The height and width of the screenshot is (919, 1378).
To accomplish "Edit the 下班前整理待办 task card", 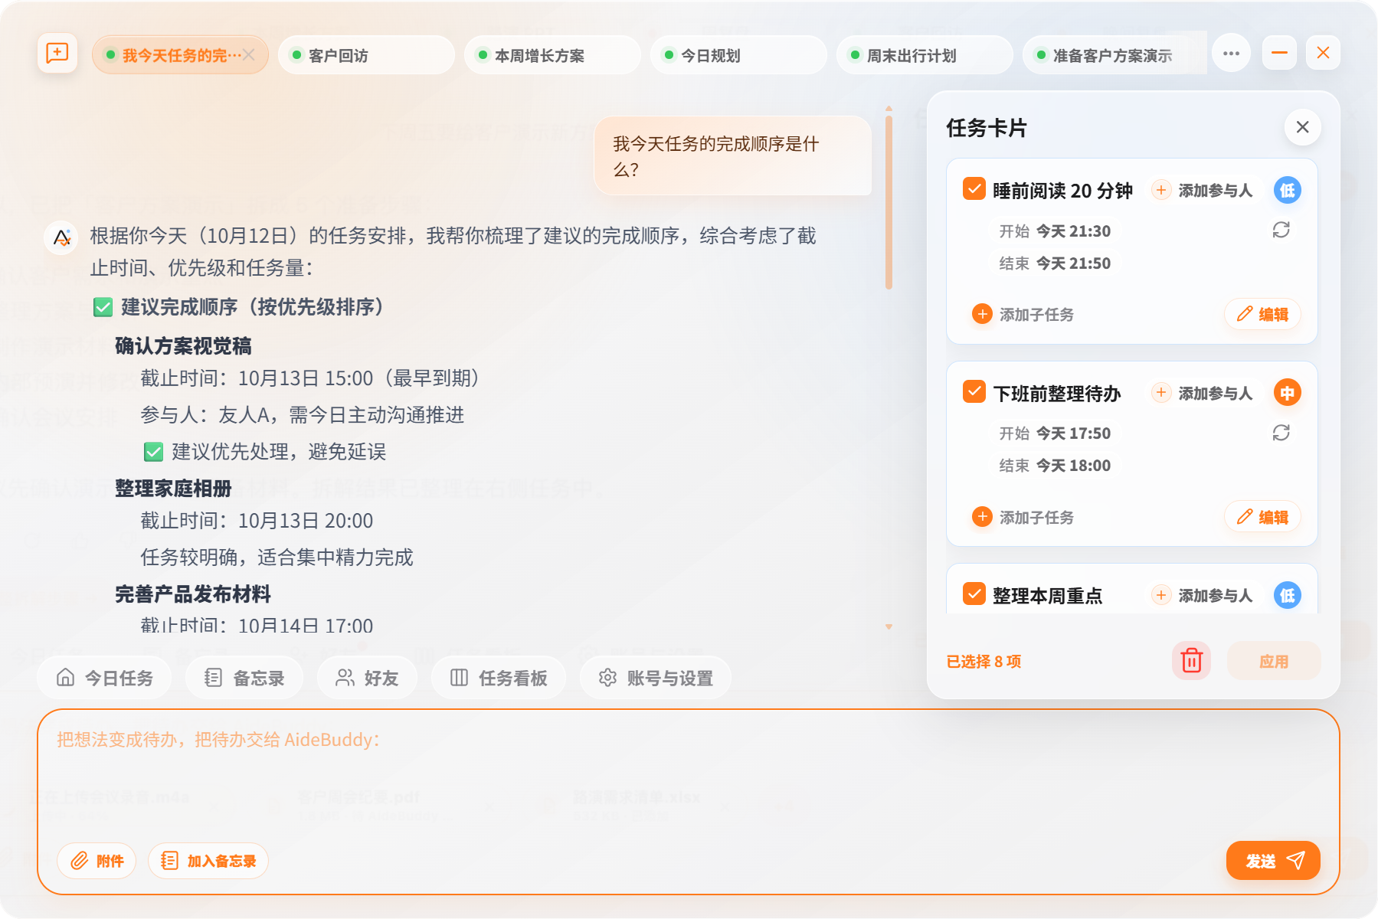I will coord(1262,517).
